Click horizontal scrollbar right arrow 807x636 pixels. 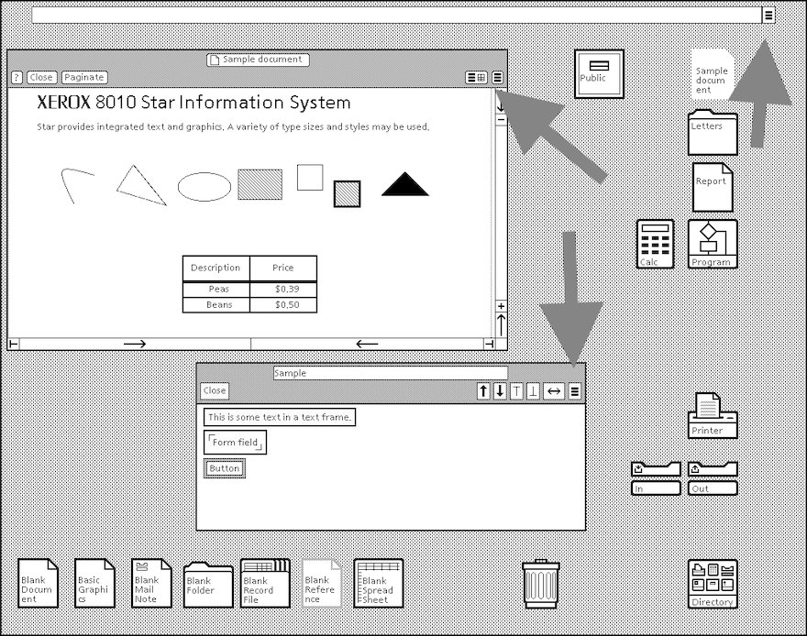[x=135, y=344]
